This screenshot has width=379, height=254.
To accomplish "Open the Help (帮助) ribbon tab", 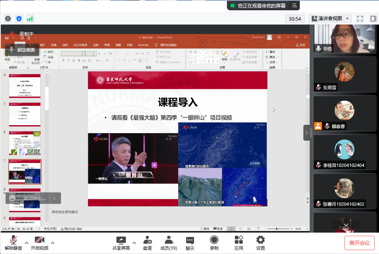I will coord(130,45).
